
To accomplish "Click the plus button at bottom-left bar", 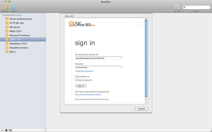I will pyautogui.click(x=2, y=130).
